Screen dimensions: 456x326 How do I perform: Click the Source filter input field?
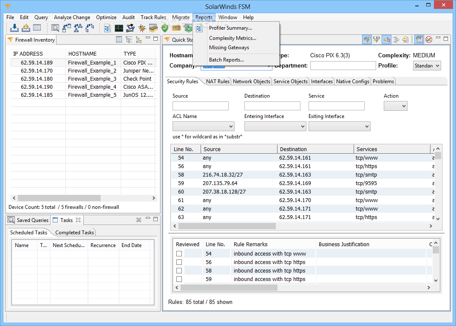point(200,106)
